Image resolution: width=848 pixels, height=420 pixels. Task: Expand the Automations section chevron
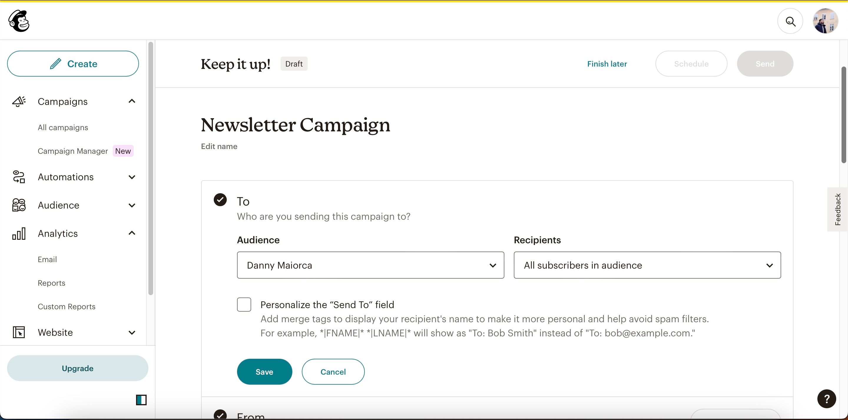pyautogui.click(x=132, y=177)
